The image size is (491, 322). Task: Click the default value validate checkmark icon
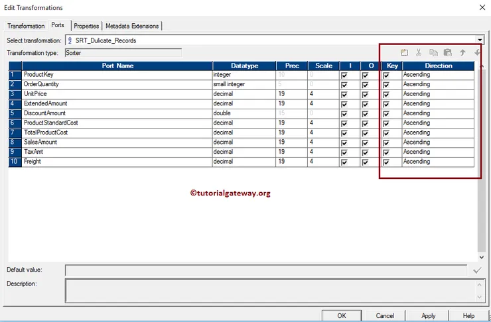click(476, 270)
